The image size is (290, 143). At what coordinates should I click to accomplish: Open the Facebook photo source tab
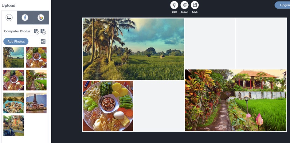click(x=25, y=18)
